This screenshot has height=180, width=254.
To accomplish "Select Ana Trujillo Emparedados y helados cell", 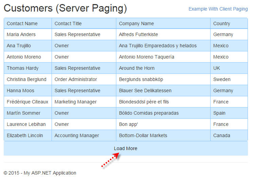I will click(163, 46).
